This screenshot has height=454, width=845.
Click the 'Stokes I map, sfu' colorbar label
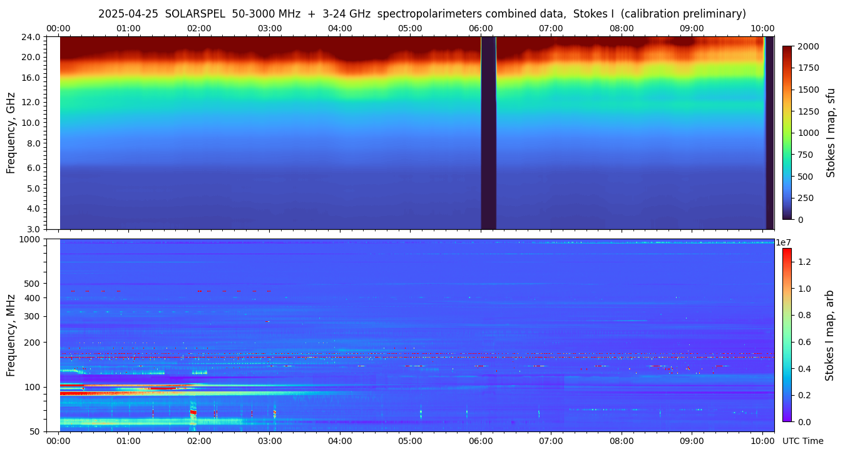pos(831,133)
